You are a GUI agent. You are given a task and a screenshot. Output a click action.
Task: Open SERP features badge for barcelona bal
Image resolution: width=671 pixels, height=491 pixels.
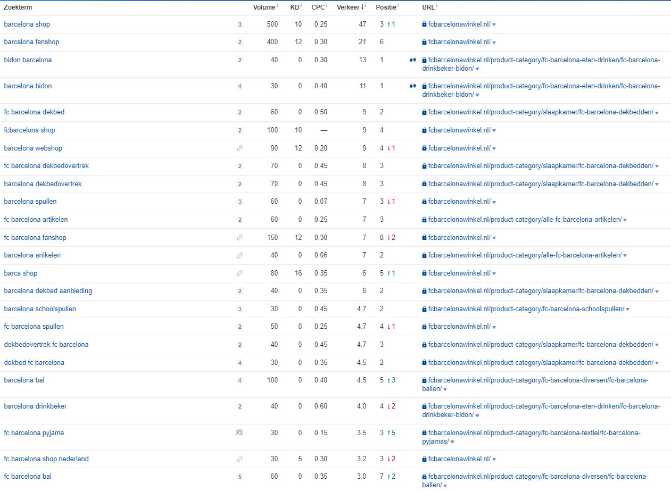coord(239,380)
